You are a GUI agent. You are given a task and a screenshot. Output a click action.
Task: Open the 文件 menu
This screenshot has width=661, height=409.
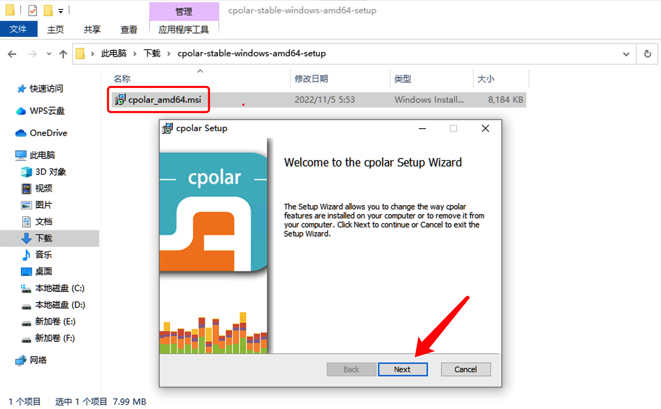click(19, 29)
